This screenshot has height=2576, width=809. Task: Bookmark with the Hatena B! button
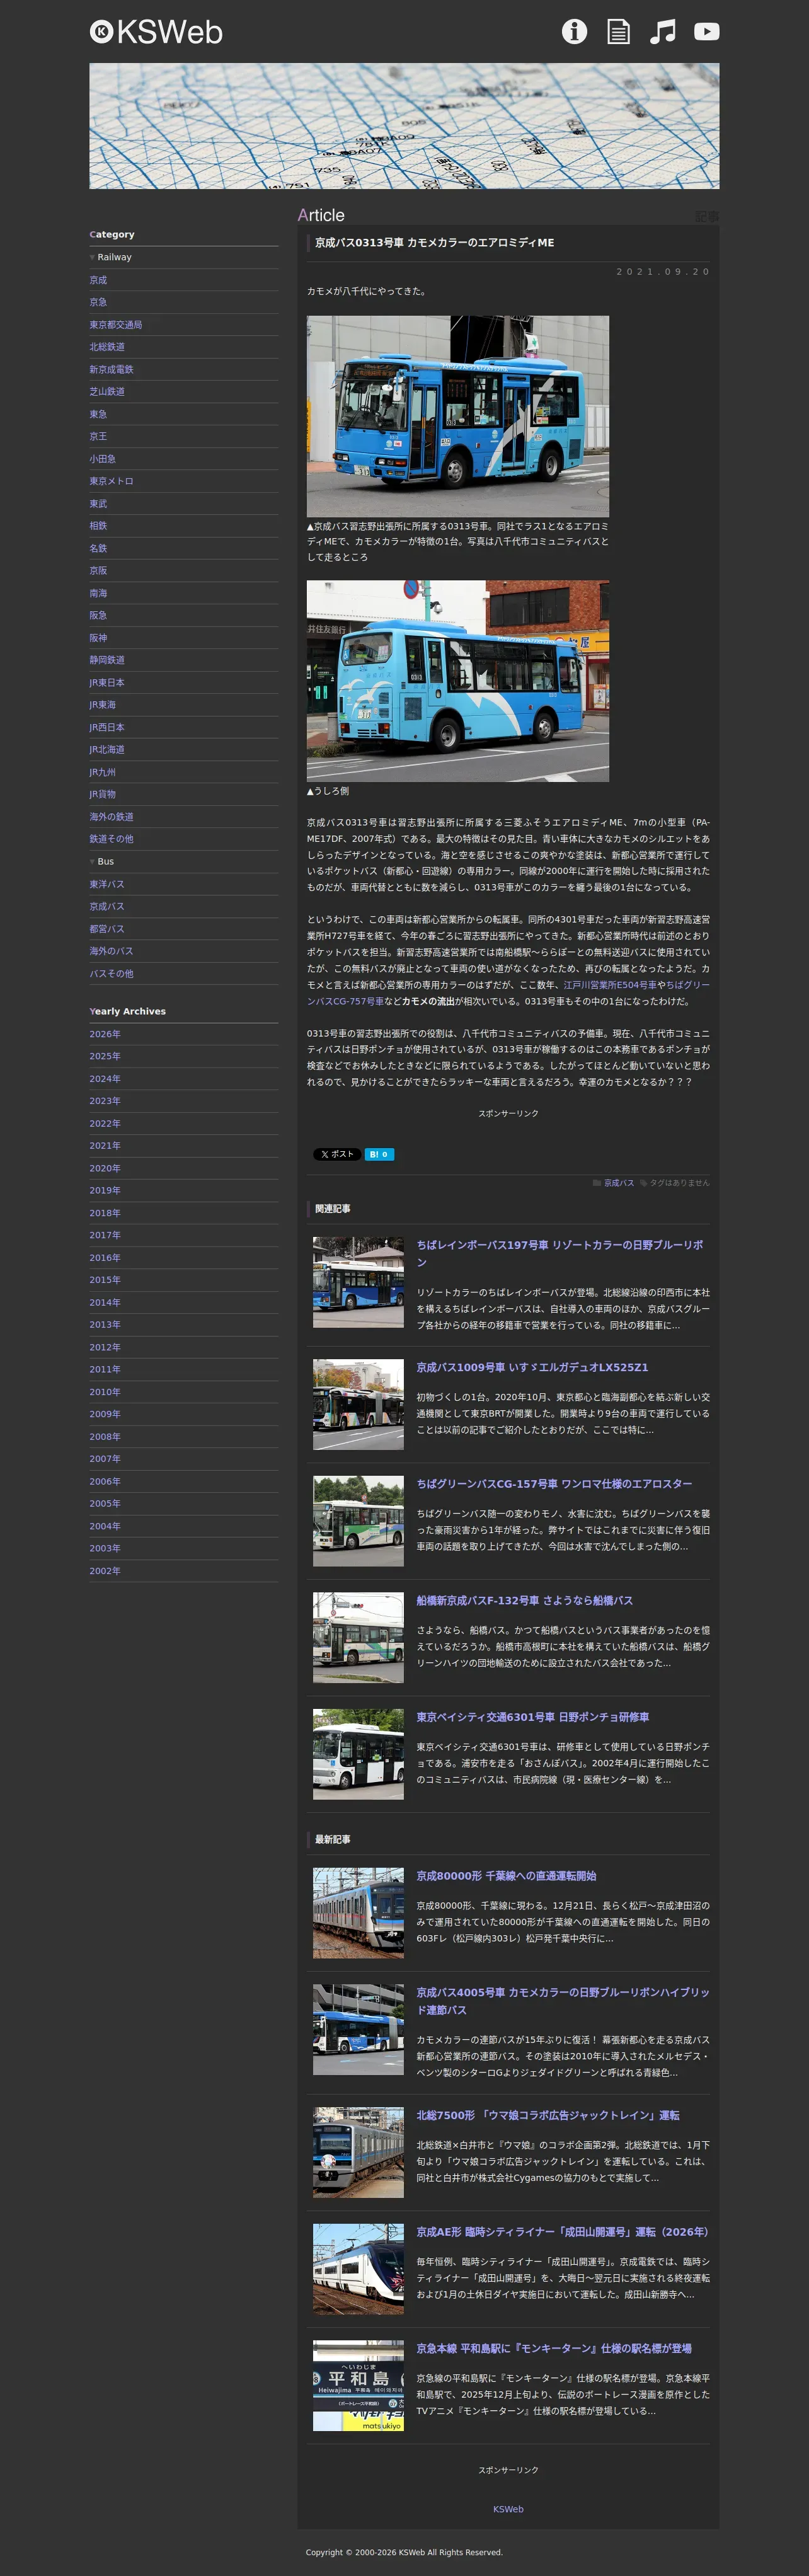pos(379,1154)
